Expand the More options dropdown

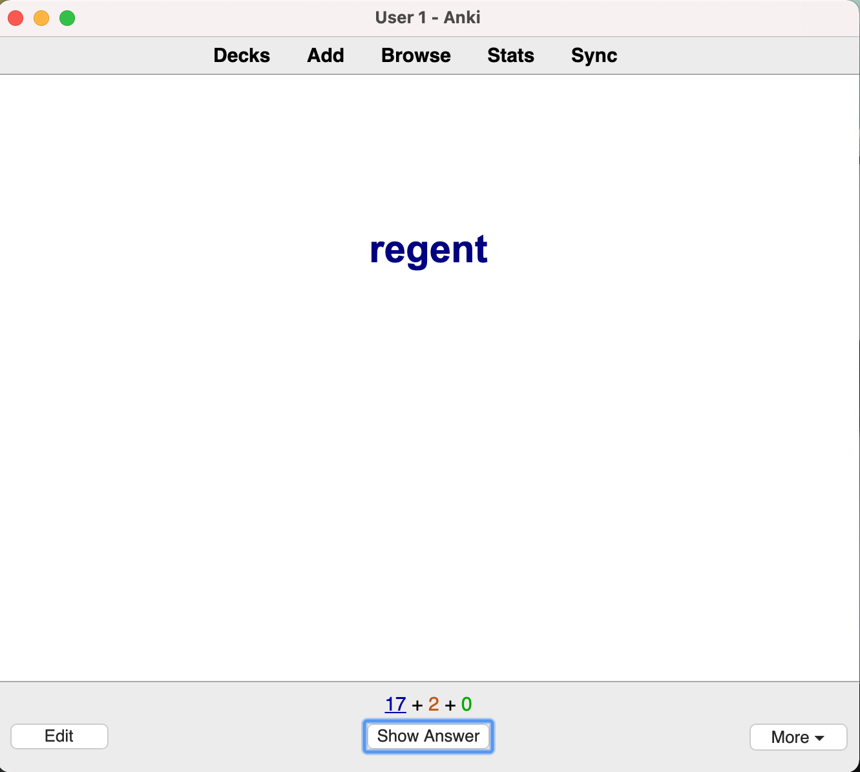(x=797, y=737)
